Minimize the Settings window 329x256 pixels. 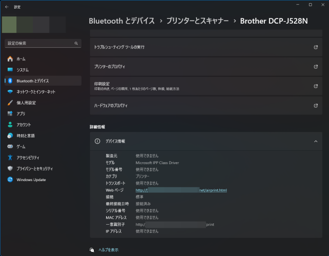[298, 5]
